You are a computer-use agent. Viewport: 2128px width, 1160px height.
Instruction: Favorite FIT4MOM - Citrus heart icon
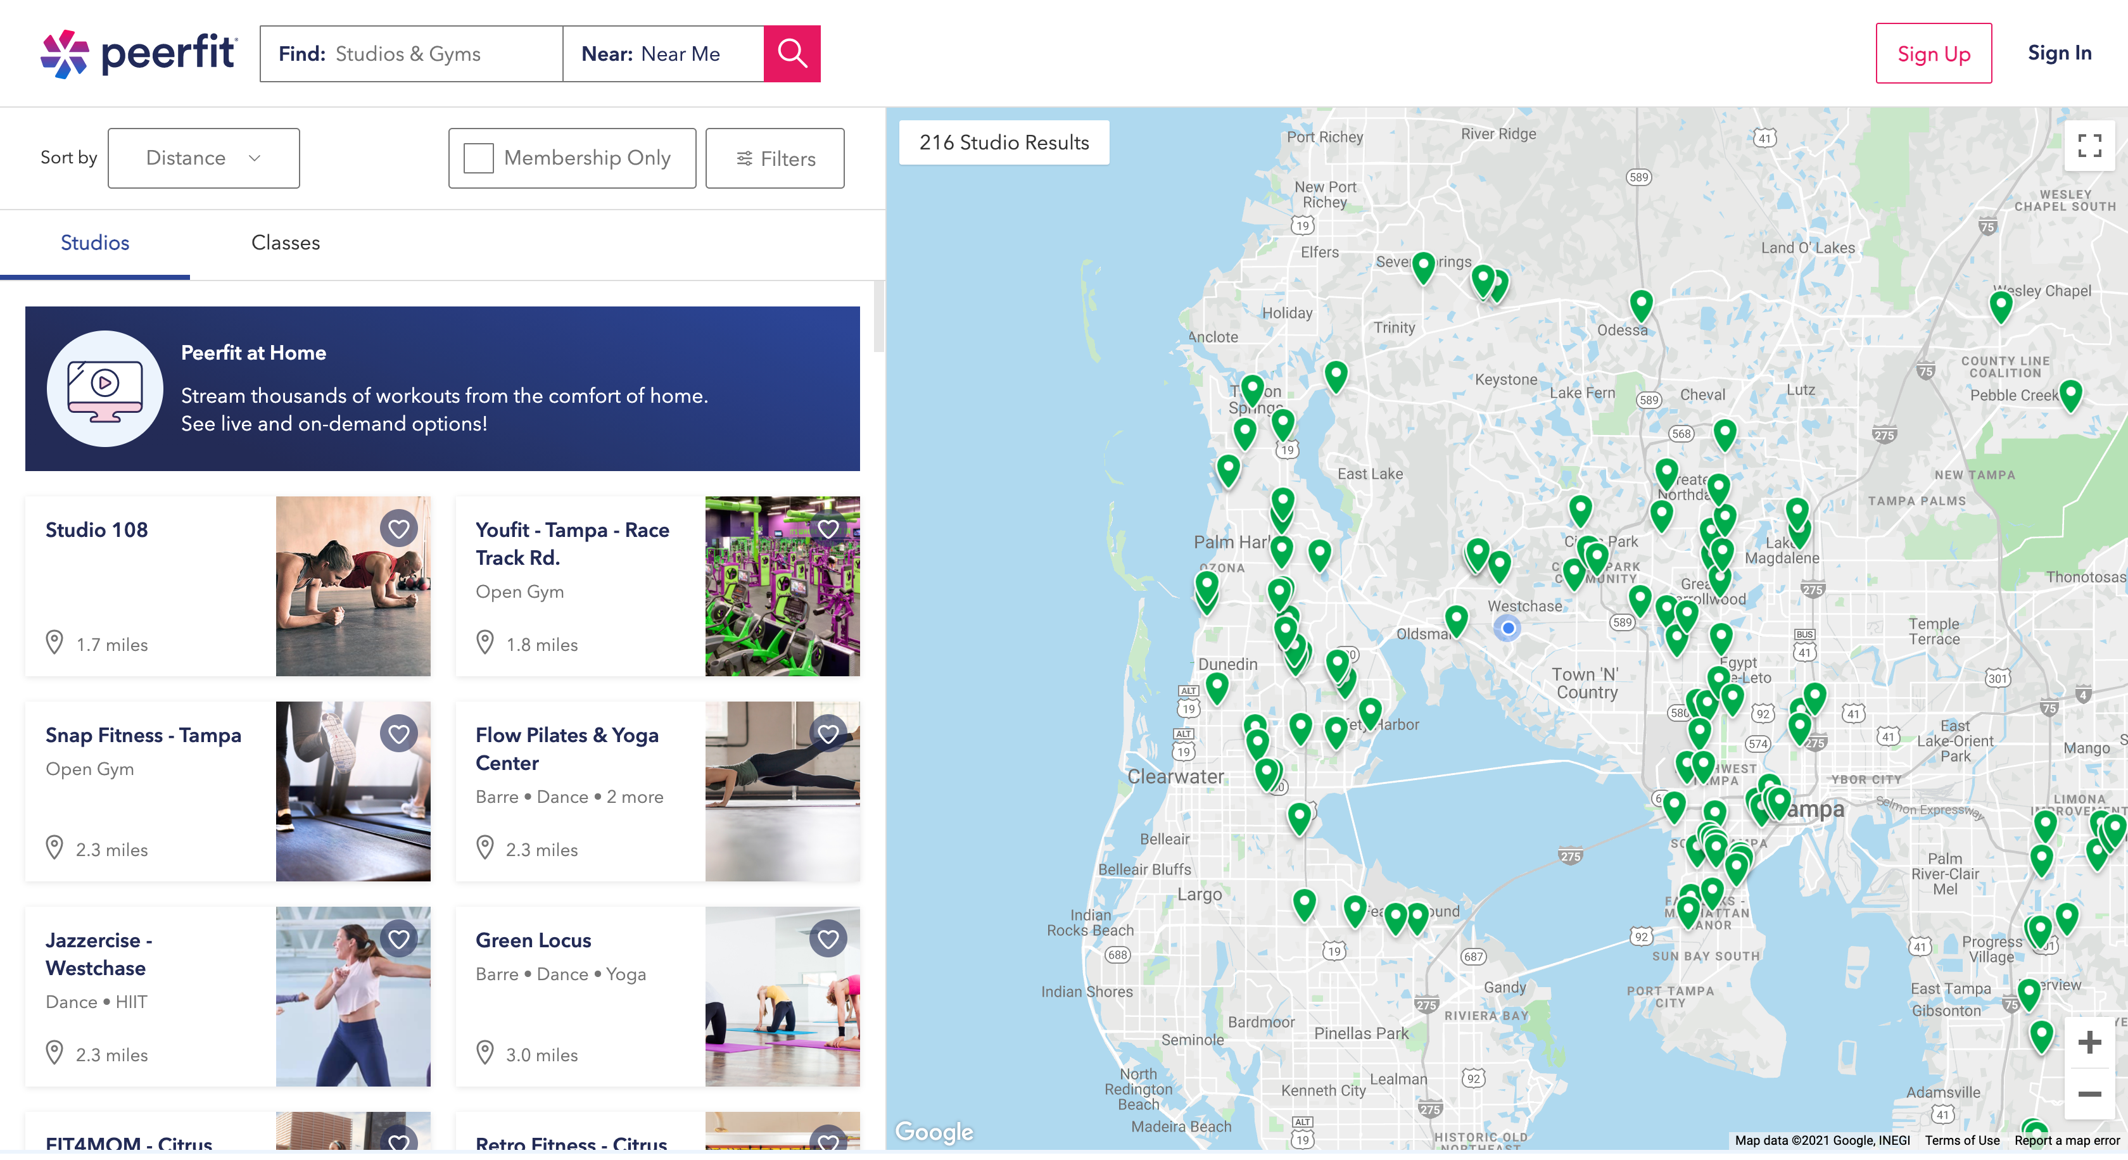click(x=399, y=1139)
